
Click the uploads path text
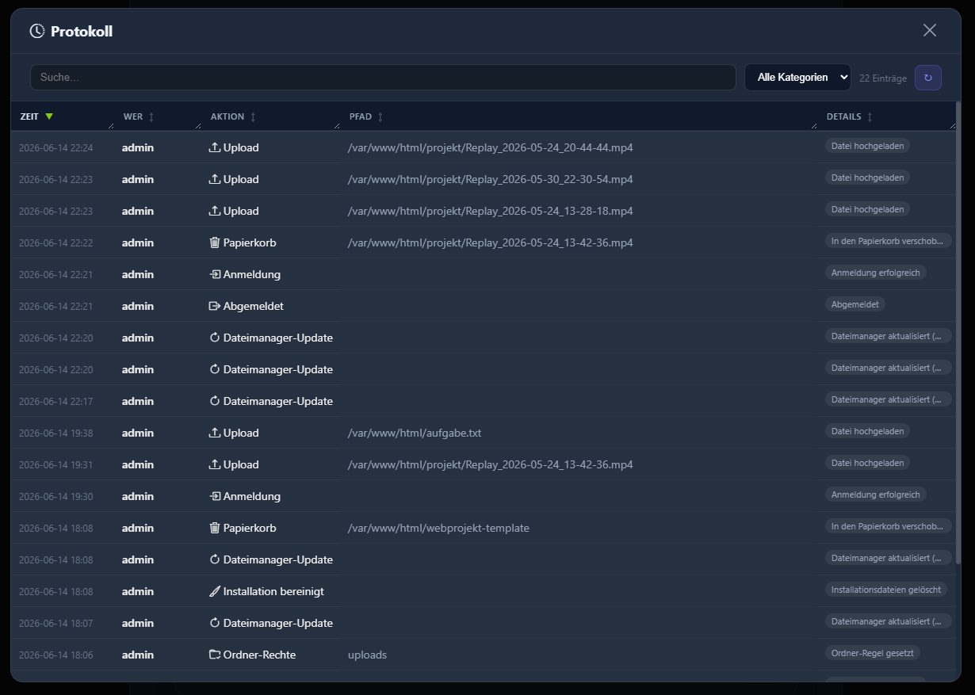pyautogui.click(x=367, y=655)
